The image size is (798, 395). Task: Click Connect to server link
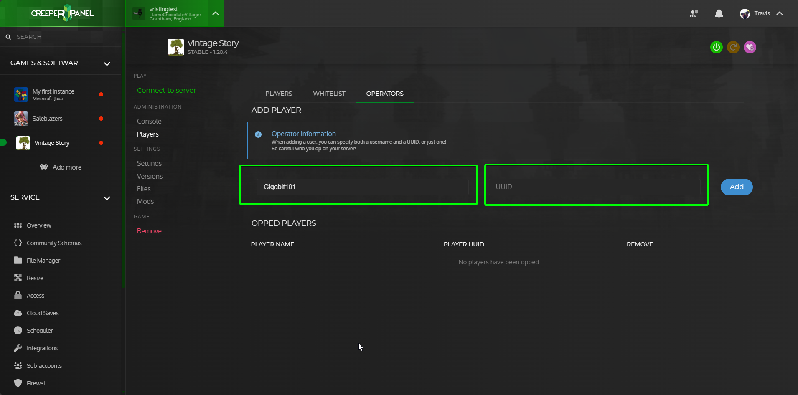[x=166, y=90]
